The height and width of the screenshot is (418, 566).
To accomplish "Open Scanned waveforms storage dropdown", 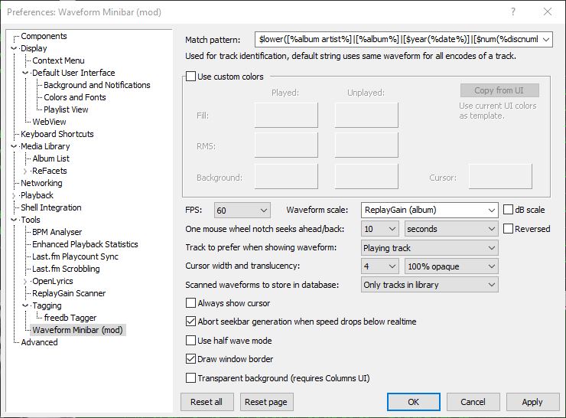I will point(429,285).
